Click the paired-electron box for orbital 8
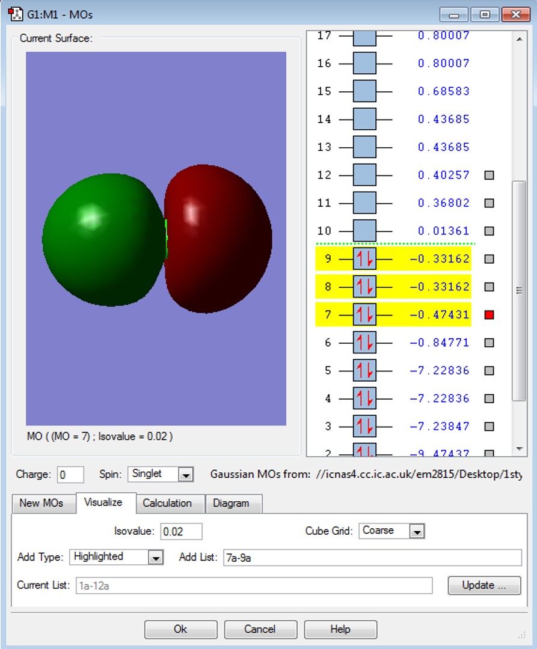The height and width of the screenshot is (649, 537). click(x=364, y=287)
